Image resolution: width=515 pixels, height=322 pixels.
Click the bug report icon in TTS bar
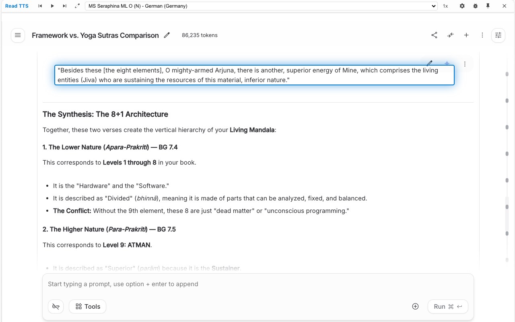tap(475, 6)
